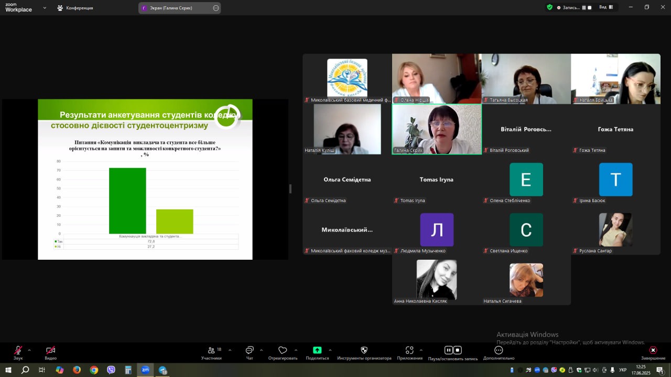Viewport: 671px width, 377px height.
Task: Turn on camera via Видео button
Action: (x=50, y=351)
